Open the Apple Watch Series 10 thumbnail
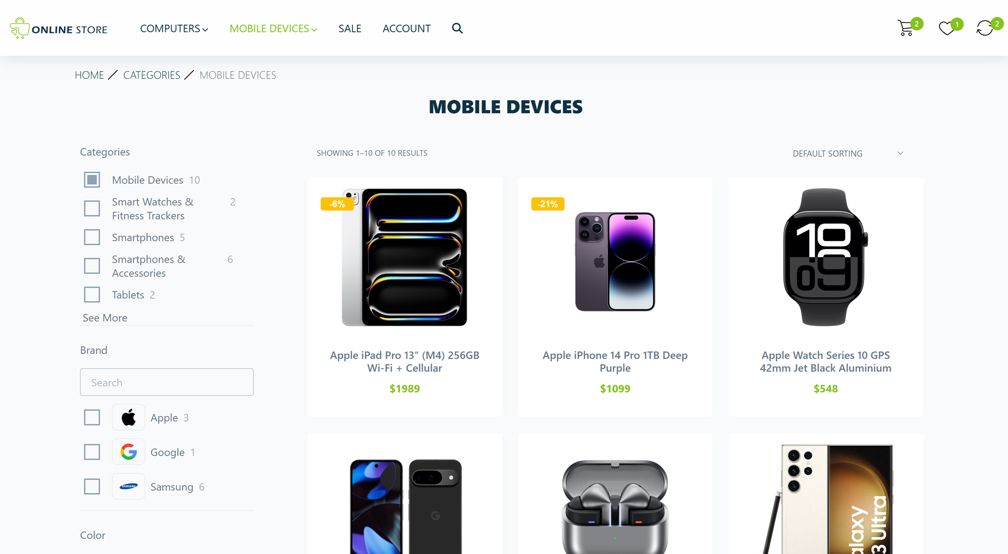The width and height of the screenshot is (1008, 554). click(825, 257)
